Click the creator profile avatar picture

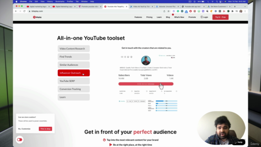click(146, 60)
